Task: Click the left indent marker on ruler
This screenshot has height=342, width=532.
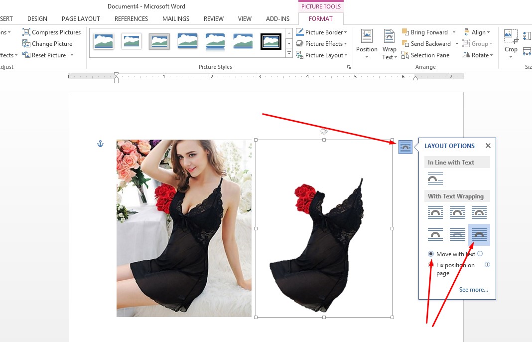Action: click(117, 78)
